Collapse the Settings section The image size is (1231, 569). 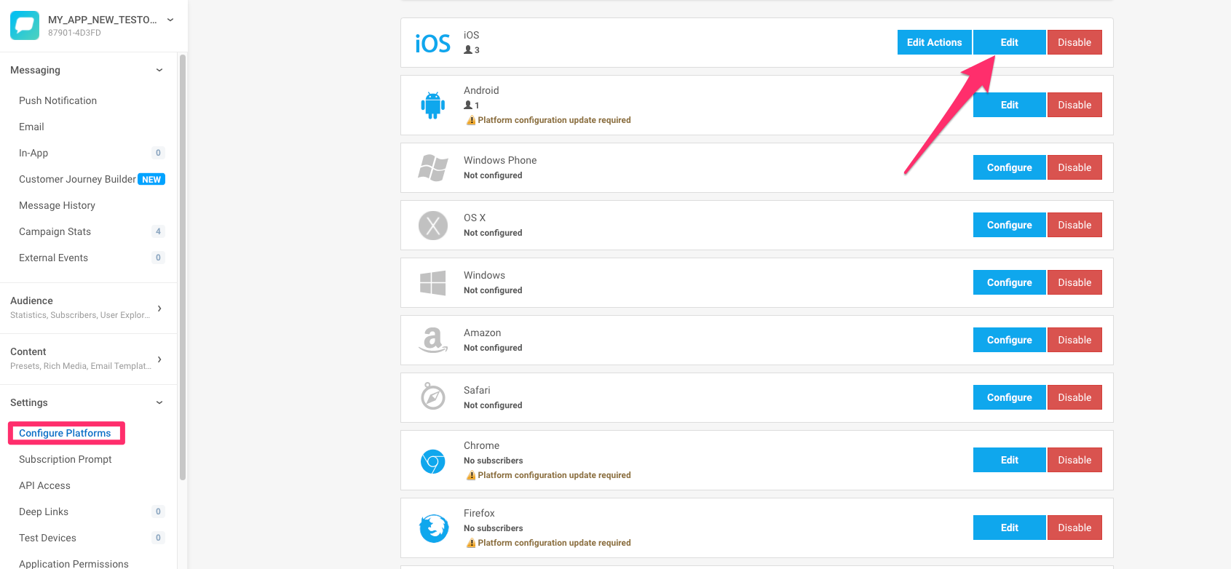[x=159, y=403]
